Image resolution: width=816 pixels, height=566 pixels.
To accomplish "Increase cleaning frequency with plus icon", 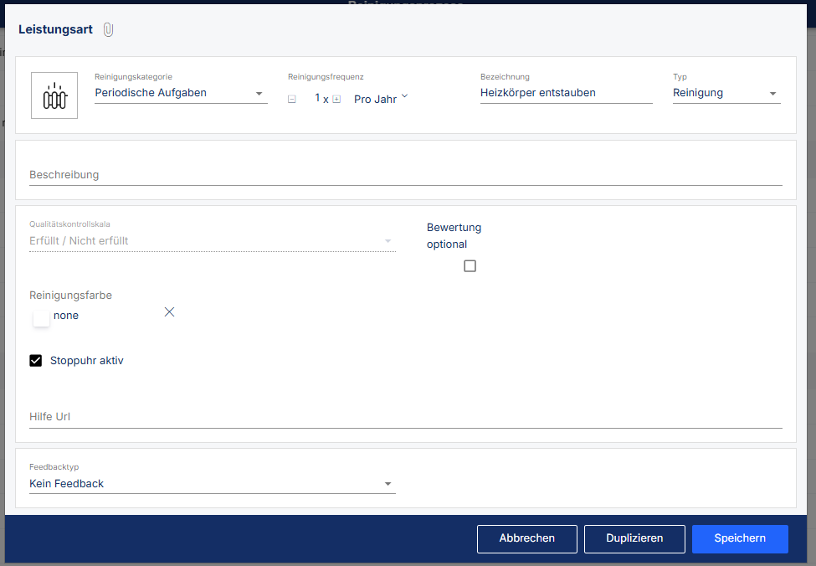I will point(336,99).
